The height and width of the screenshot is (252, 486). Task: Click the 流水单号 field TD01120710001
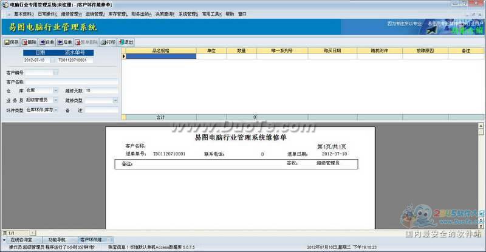click(x=74, y=60)
